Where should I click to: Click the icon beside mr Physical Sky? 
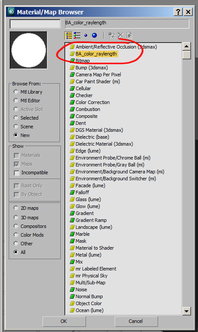pyautogui.click(x=73, y=276)
